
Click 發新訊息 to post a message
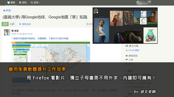click(x=25, y=24)
